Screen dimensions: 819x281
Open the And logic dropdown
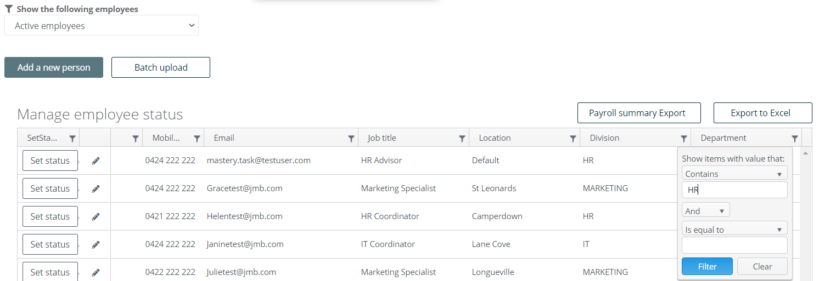coord(706,211)
